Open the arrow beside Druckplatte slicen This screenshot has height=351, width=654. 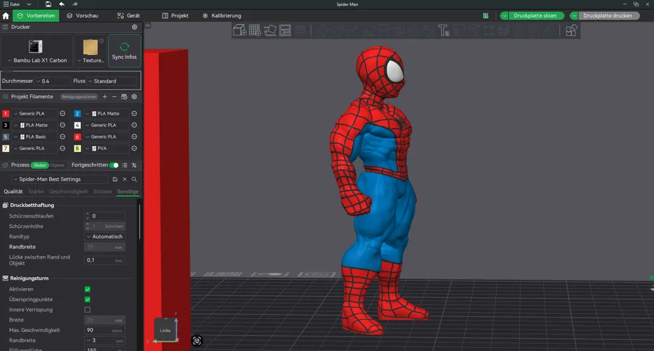click(504, 16)
